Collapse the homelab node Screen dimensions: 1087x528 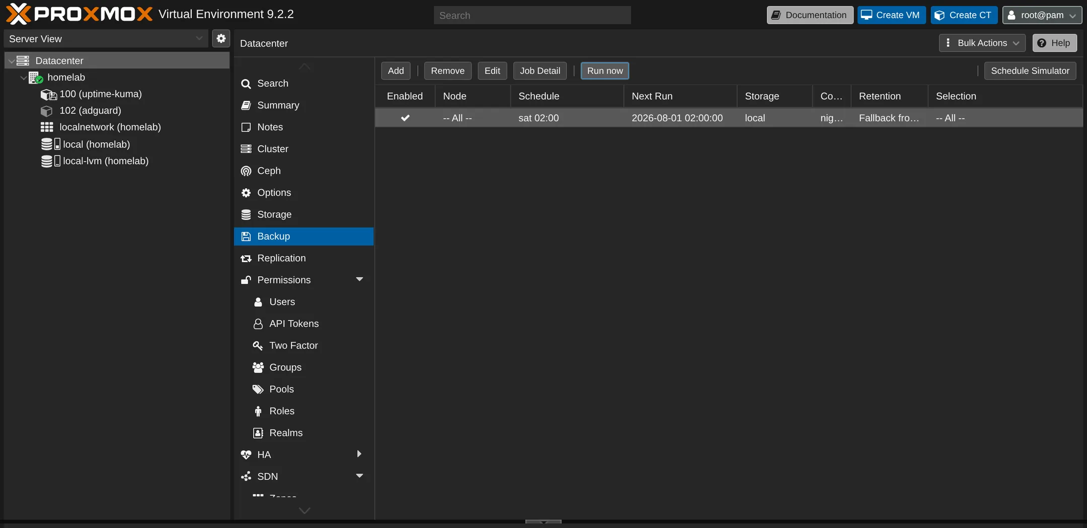click(x=23, y=78)
